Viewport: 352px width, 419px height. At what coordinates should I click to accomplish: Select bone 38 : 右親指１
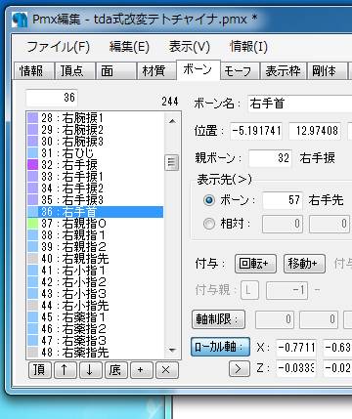[95, 235]
